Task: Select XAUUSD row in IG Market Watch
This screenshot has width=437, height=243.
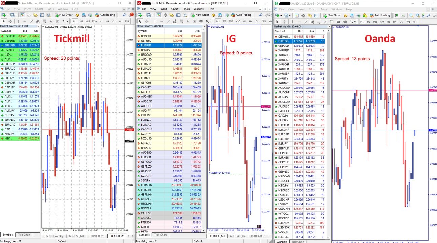Action: click(169, 213)
